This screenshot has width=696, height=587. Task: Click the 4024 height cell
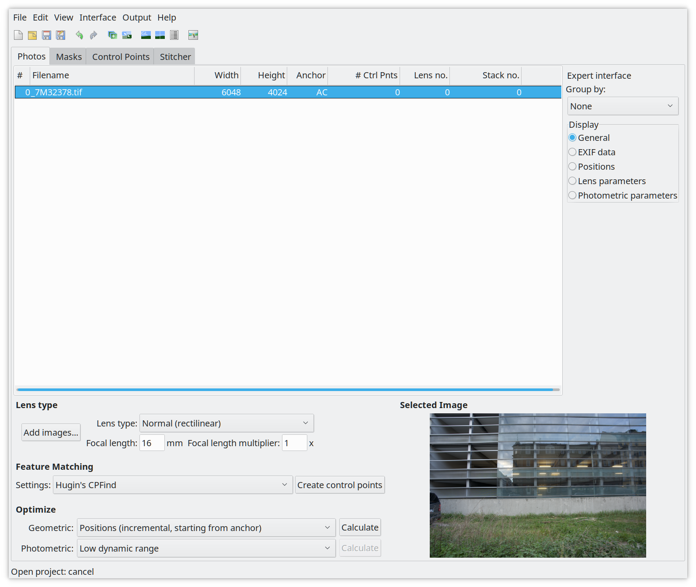(277, 92)
